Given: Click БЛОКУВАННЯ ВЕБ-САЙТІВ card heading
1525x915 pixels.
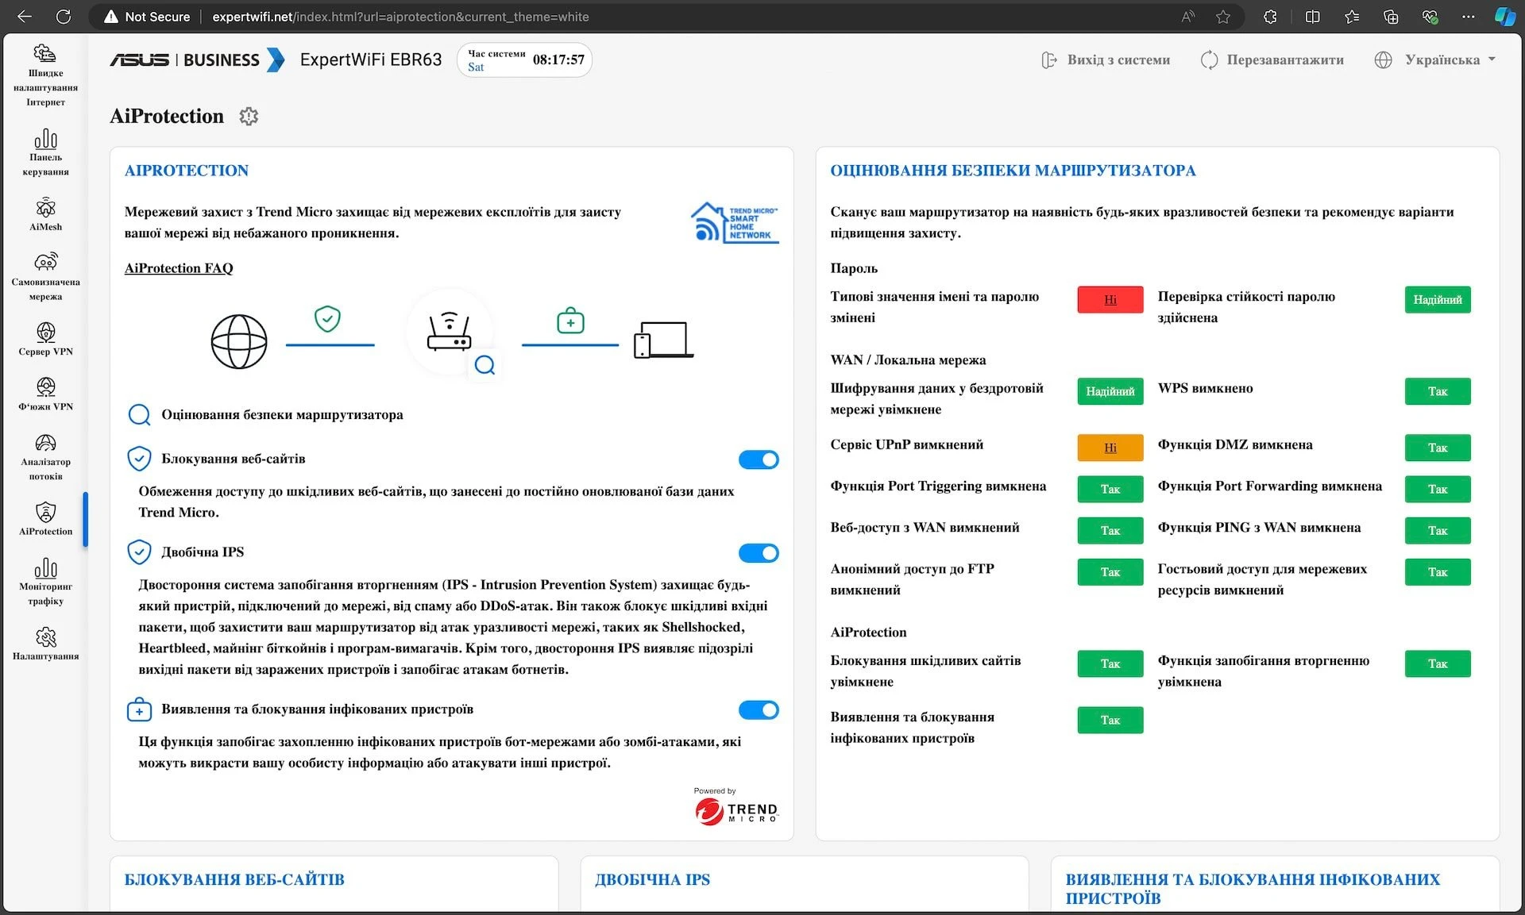Looking at the screenshot, I should click(234, 879).
